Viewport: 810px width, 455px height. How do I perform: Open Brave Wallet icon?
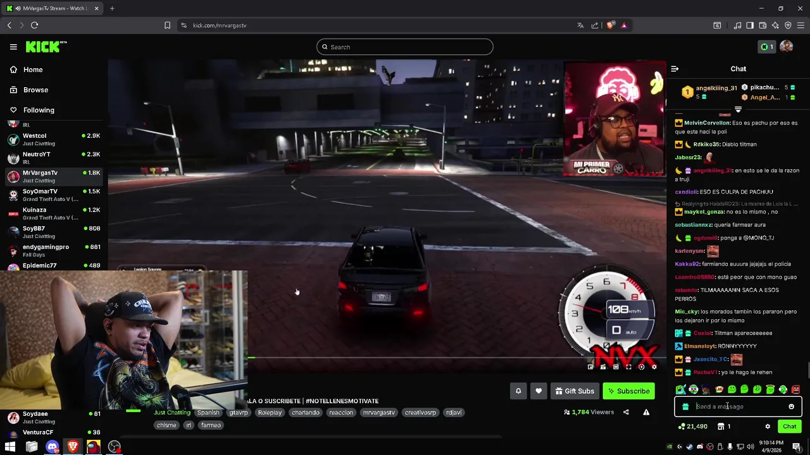pos(763,25)
